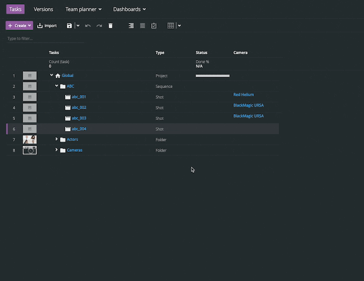The width and height of the screenshot is (364, 281).
Task: Click the redo arrow icon
Action: 99,26
